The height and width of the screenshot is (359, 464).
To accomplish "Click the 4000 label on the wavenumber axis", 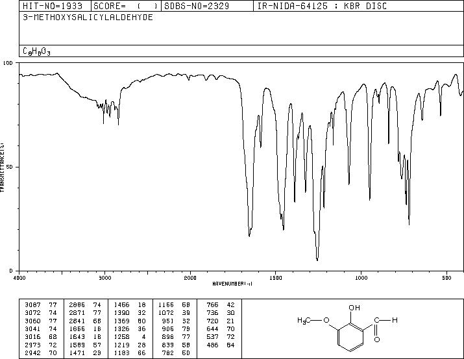I will coord(19,278).
